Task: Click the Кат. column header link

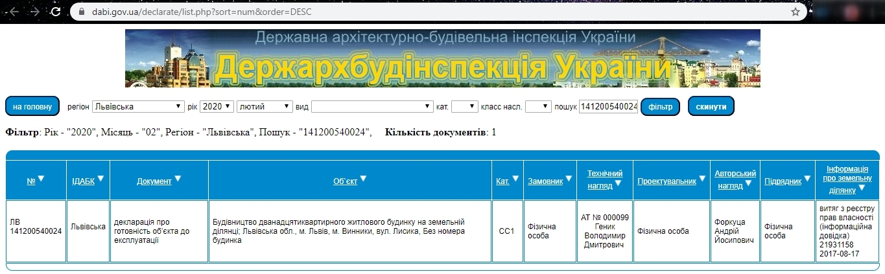Action: (x=502, y=181)
